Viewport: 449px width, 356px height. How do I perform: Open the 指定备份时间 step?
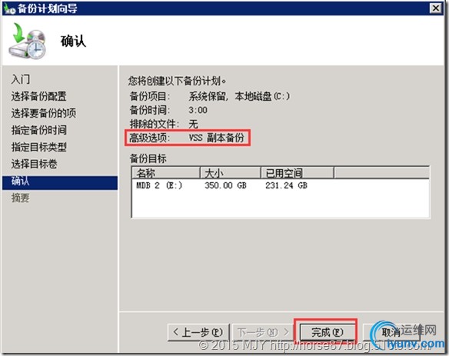[x=38, y=130]
